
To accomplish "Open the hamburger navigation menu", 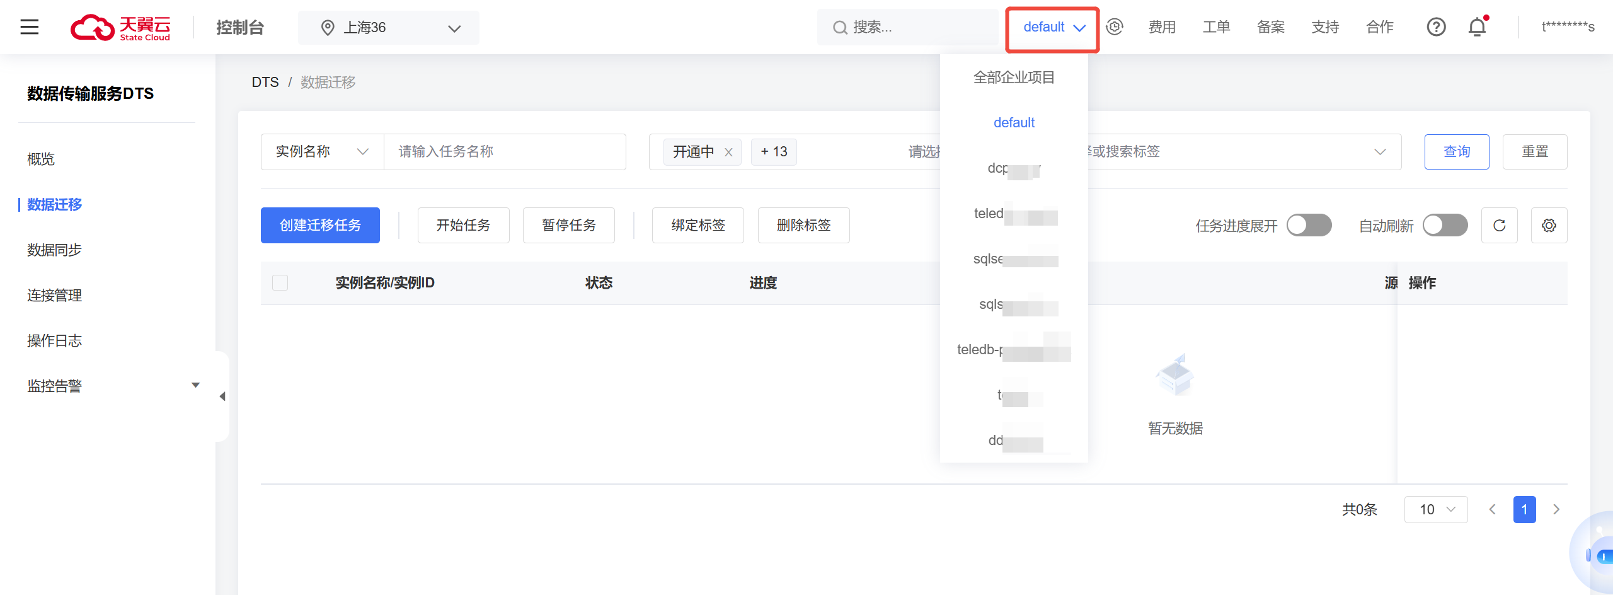I will coord(29,27).
